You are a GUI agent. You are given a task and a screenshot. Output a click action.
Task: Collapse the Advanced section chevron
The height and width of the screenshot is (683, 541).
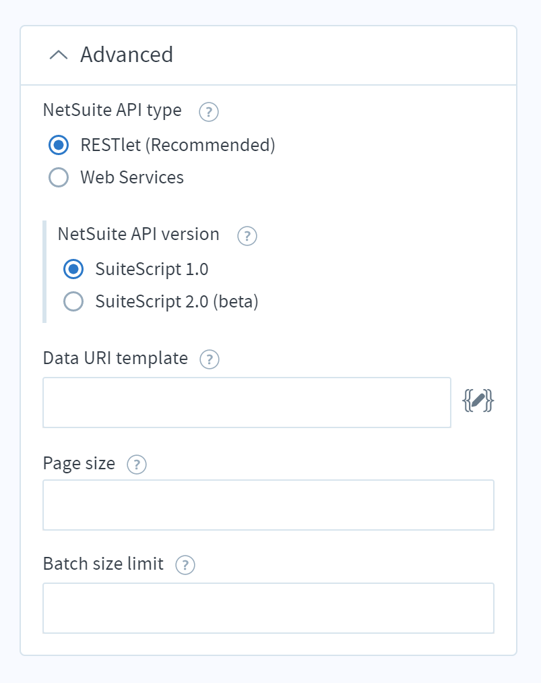pyautogui.click(x=59, y=55)
